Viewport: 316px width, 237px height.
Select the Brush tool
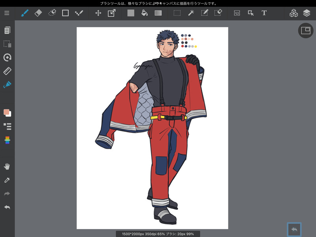click(x=24, y=13)
